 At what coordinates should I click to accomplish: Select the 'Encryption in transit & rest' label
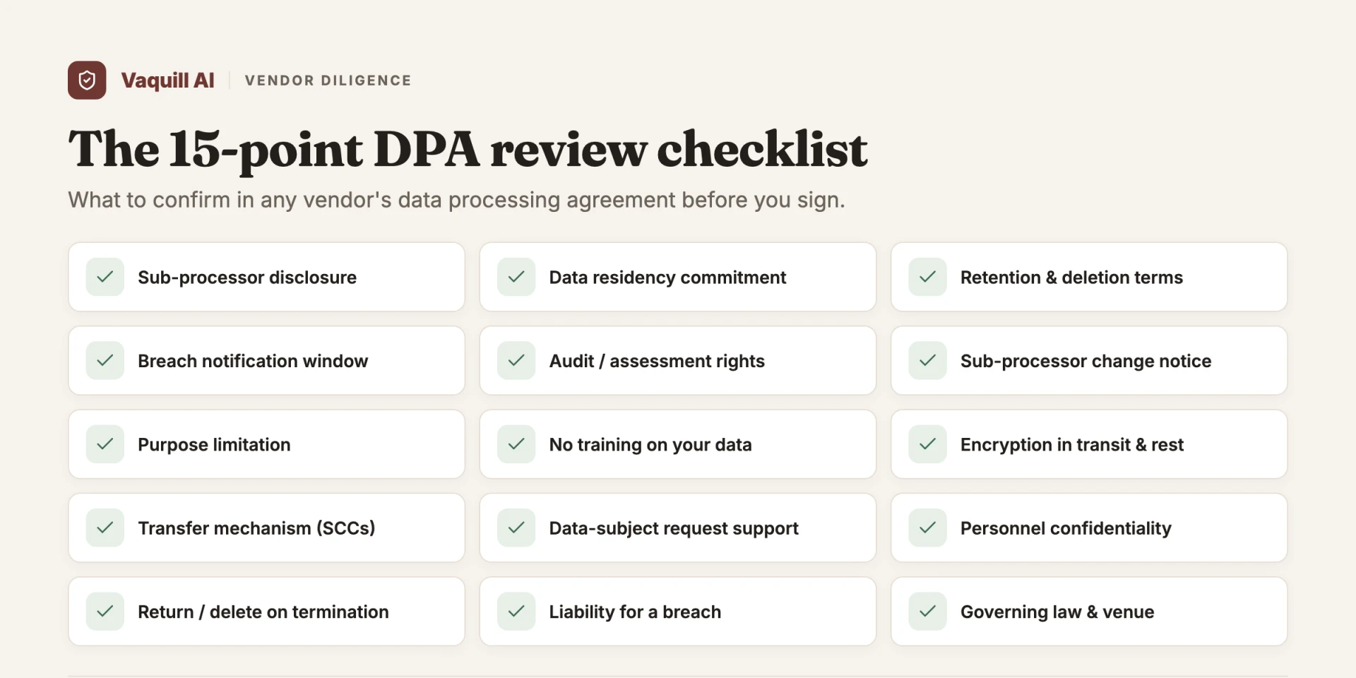(x=1071, y=445)
